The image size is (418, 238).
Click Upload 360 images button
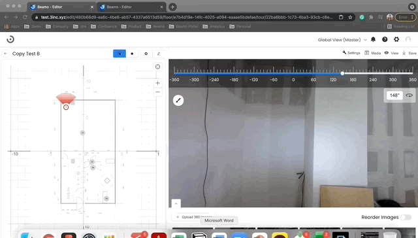point(194,217)
